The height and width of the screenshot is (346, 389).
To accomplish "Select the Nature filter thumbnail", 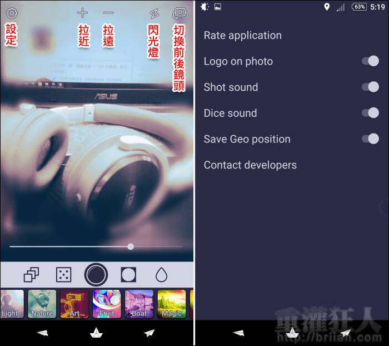I will pyautogui.click(x=42, y=304).
